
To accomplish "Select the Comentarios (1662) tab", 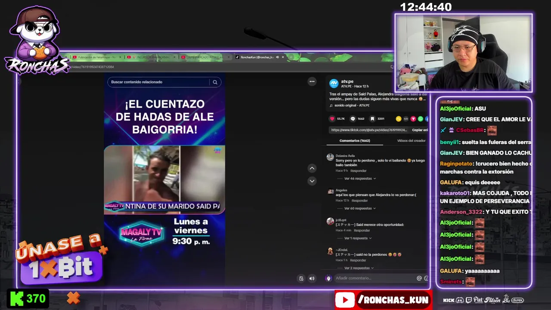I will pos(355,141).
